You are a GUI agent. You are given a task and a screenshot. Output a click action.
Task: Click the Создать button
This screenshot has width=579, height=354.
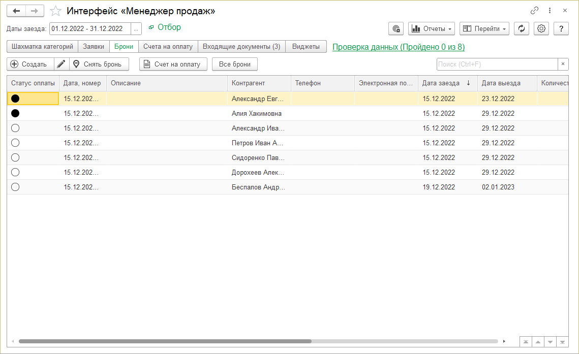click(31, 64)
